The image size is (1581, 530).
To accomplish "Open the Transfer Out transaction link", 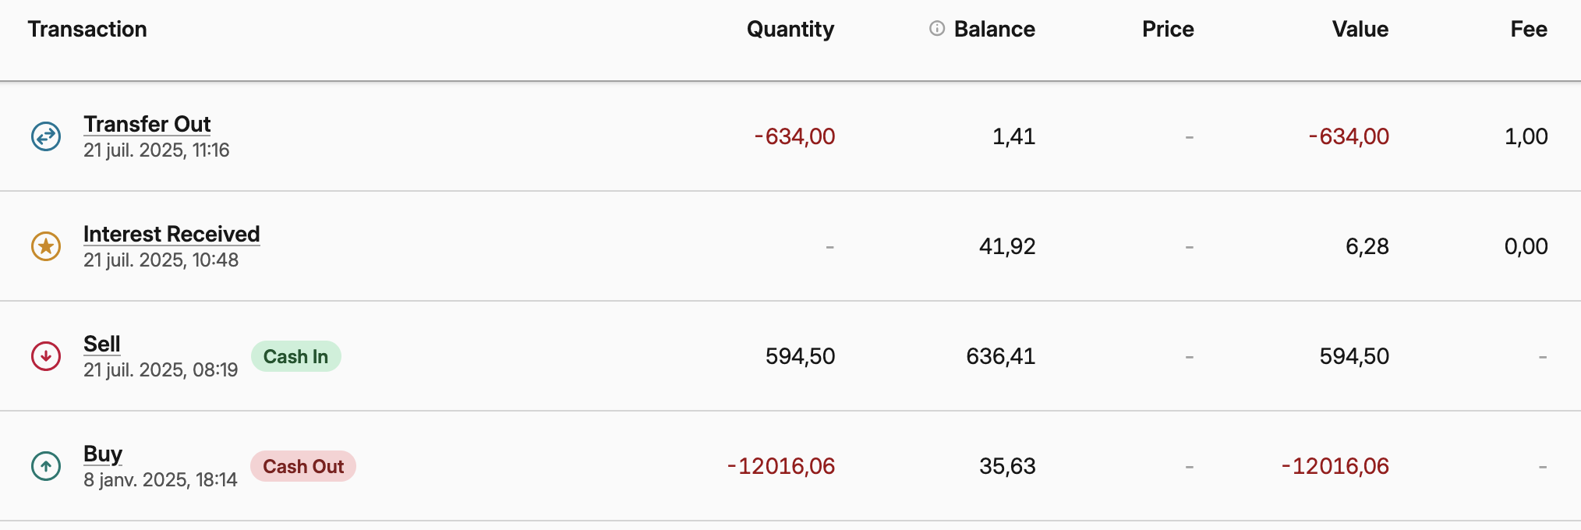I will pos(147,124).
